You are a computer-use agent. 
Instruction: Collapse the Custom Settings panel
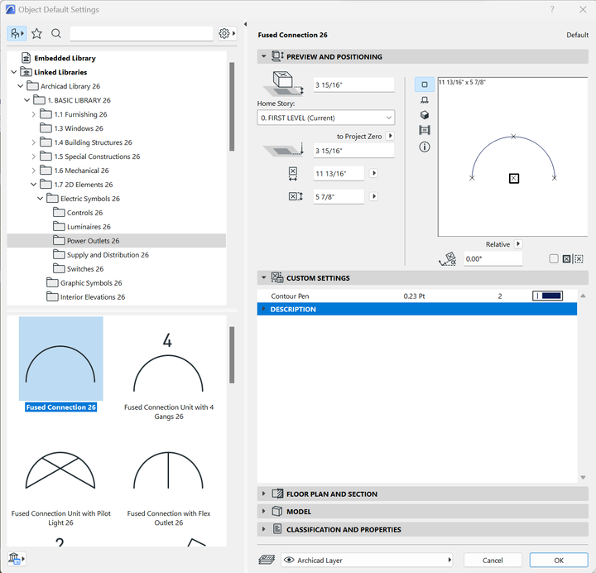click(x=263, y=277)
